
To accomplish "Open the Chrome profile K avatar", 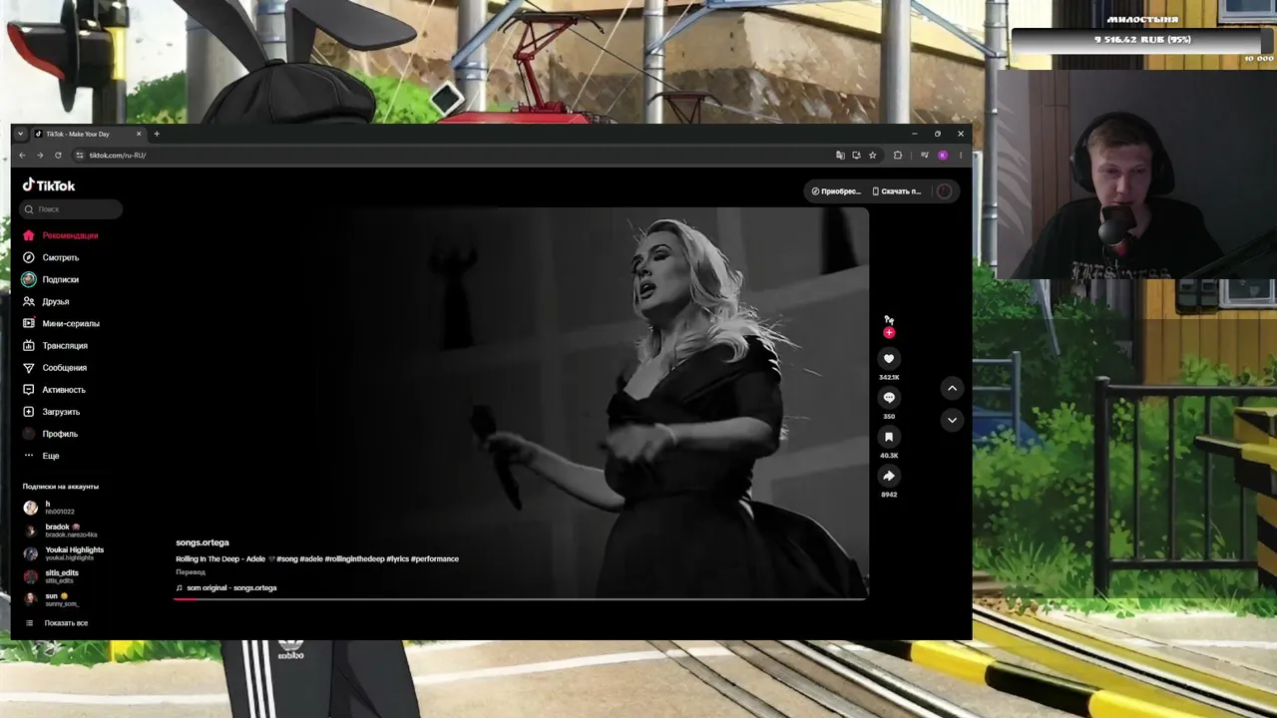I will click(x=943, y=156).
